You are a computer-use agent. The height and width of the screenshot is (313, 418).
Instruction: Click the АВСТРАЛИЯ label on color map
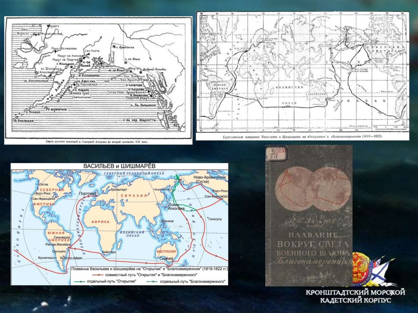[x=166, y=251]
